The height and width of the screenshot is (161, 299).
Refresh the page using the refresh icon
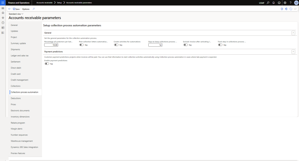point(291,9)
